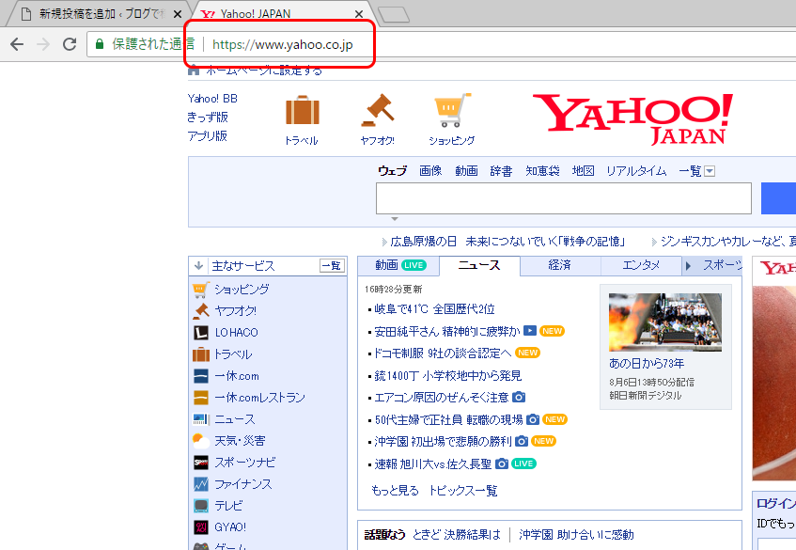Select the 動画 LIVE news tab
The width and height of the screenshot is (796, 550).
(399, 265)
